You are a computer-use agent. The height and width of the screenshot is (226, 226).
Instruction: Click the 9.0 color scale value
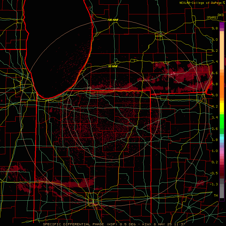pyautogui.click(x=215, y=39)
